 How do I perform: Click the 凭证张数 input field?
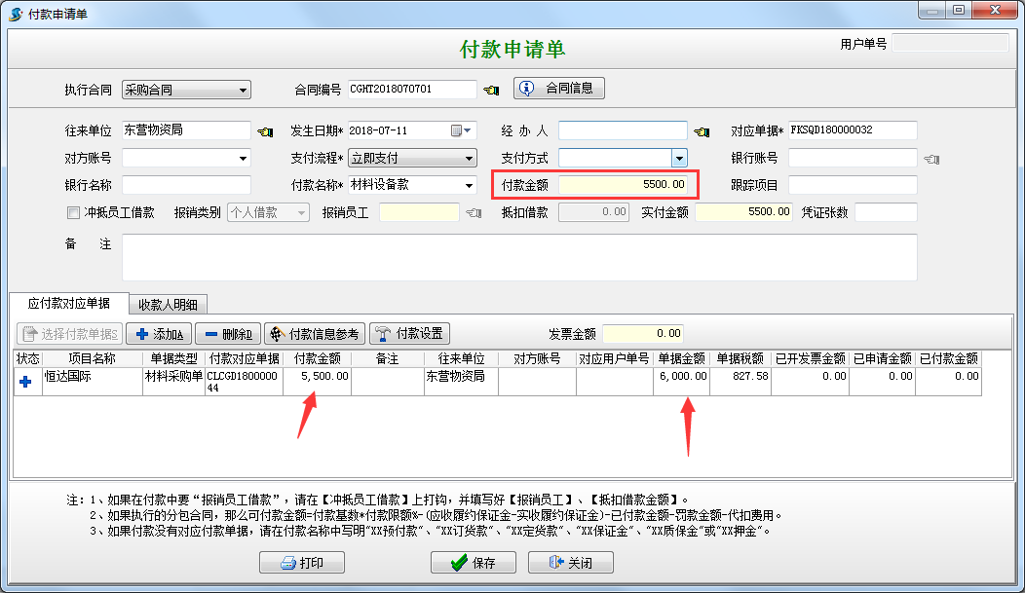coord(886,212)
